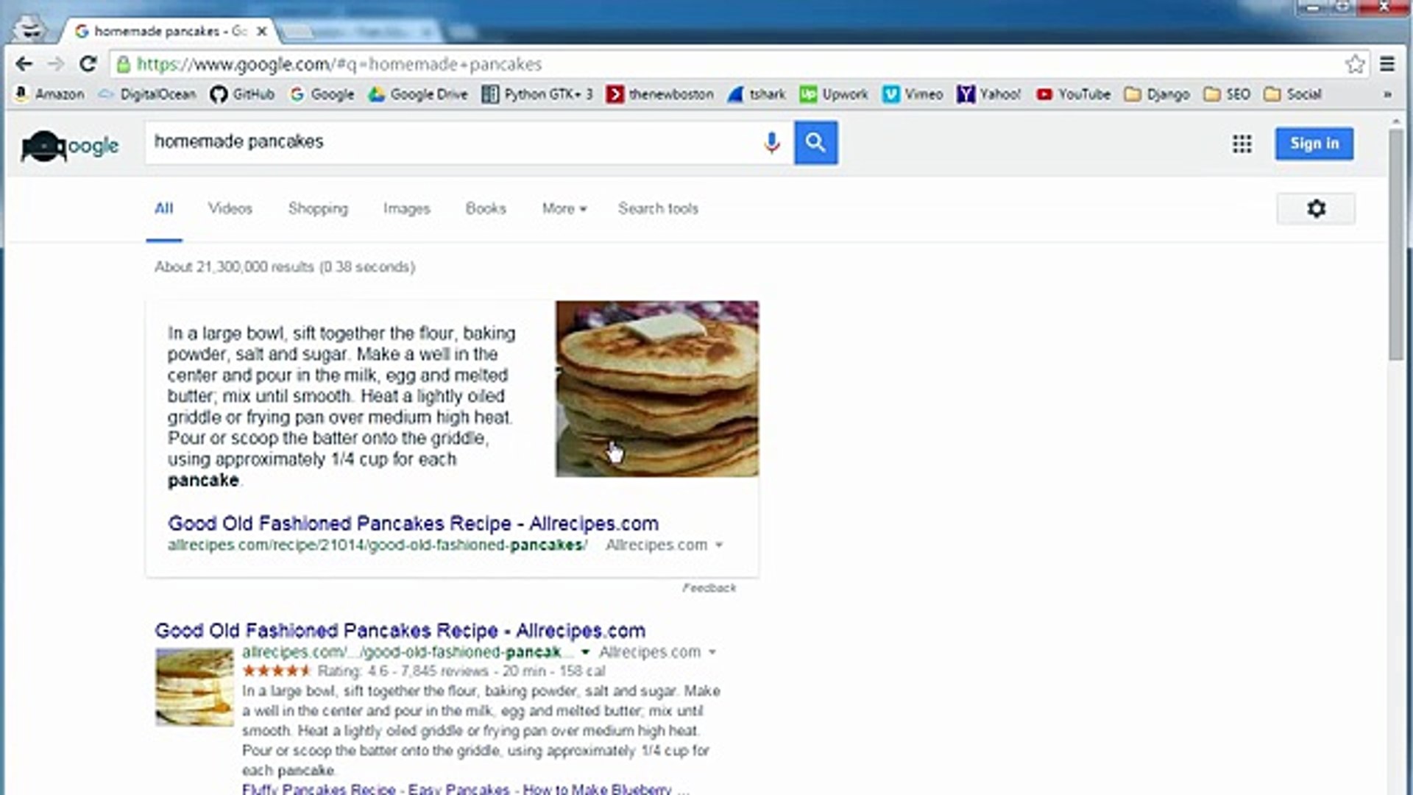
Task: Reload the page with refresh icon
Action: coord(88,64)
